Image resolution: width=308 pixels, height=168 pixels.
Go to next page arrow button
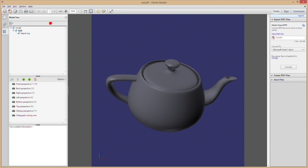[x=44, y=11]
